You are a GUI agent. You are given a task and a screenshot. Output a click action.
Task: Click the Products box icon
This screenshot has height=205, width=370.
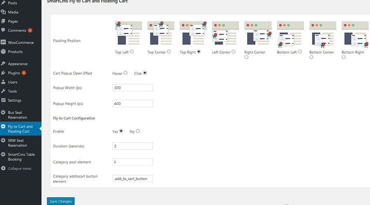tap(3, 52)
